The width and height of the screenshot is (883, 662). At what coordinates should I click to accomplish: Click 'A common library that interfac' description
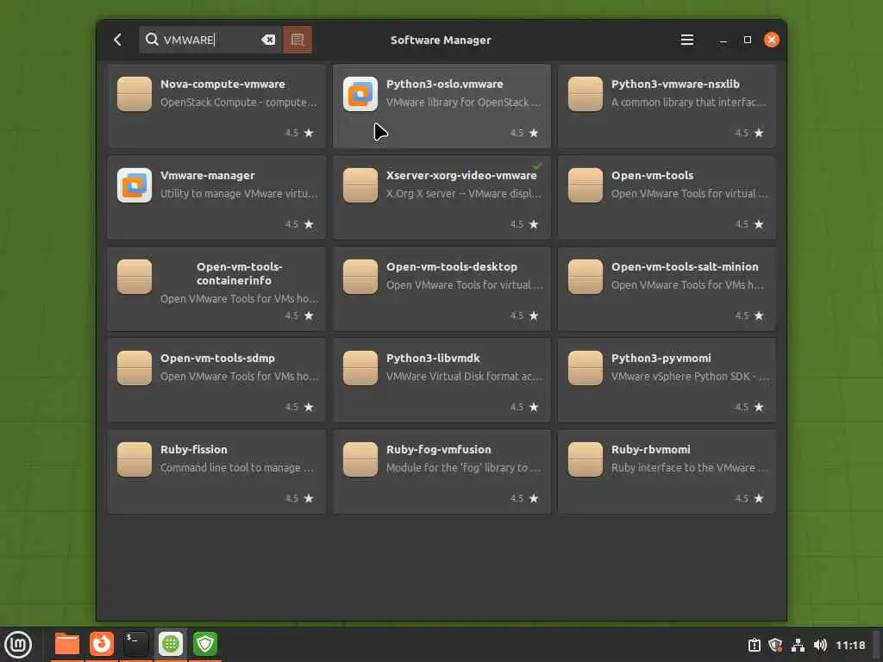[x=689, y=103]
